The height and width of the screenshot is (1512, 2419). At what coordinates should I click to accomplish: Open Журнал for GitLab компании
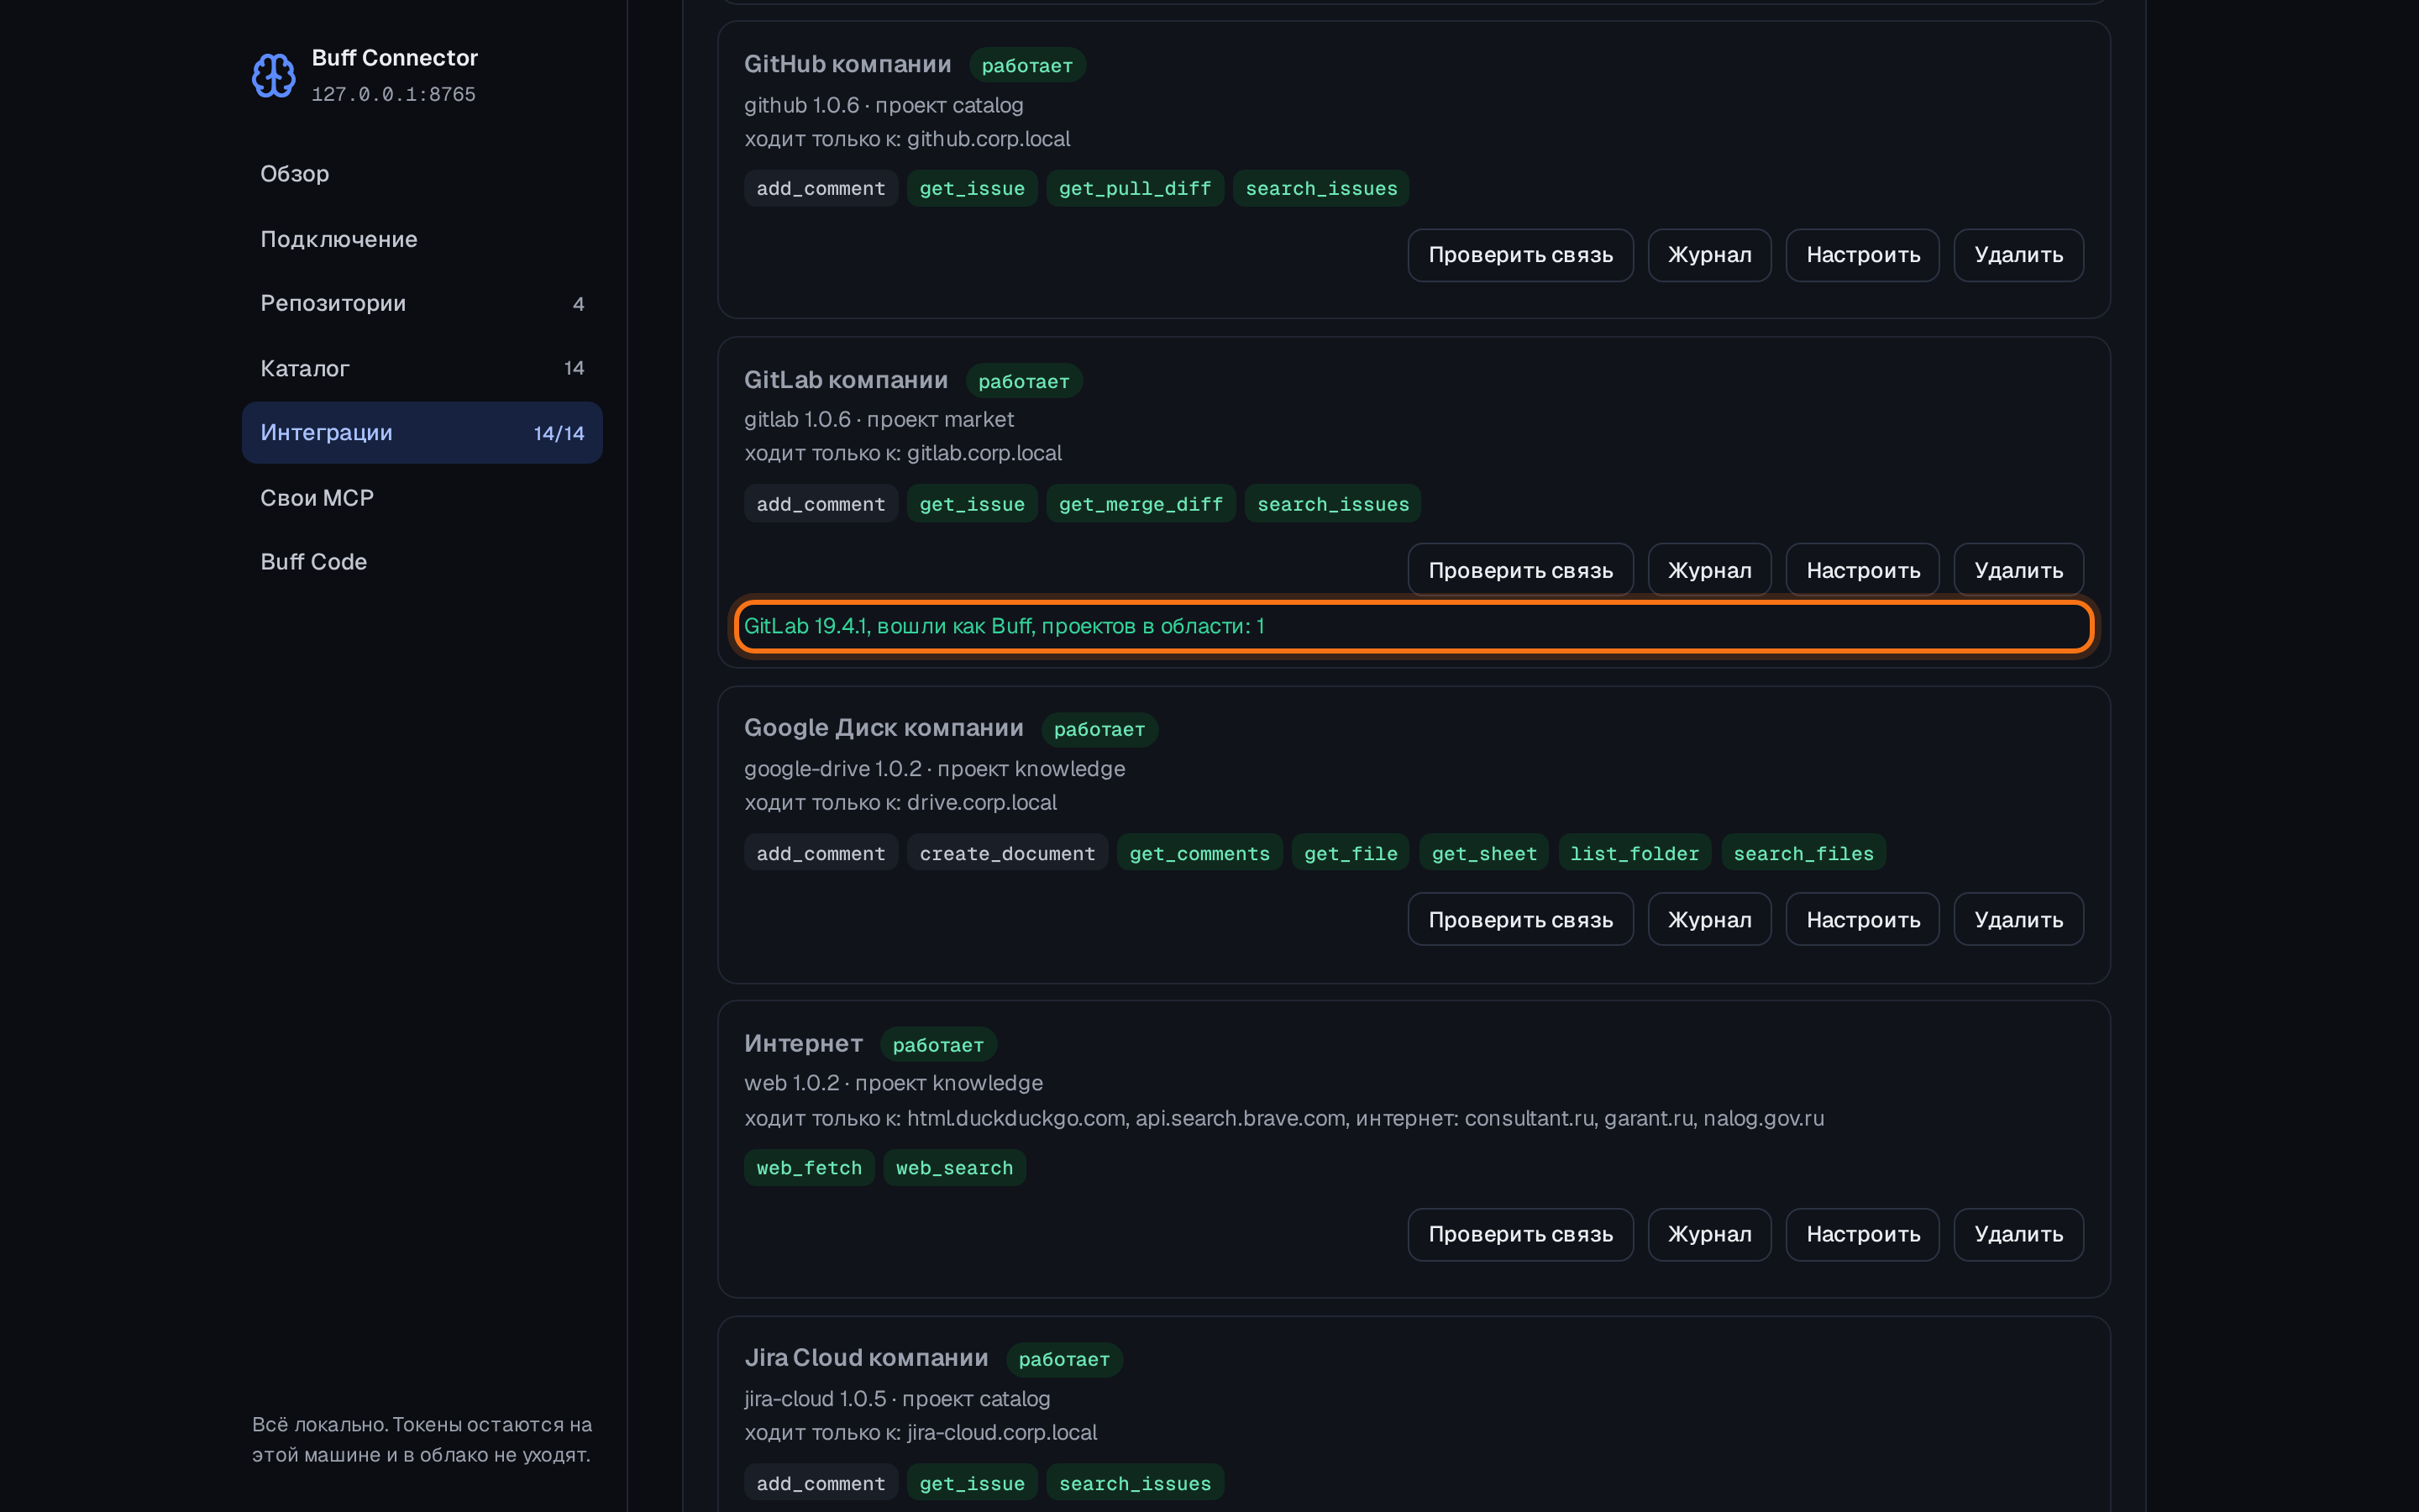[x=1709, y=570]
